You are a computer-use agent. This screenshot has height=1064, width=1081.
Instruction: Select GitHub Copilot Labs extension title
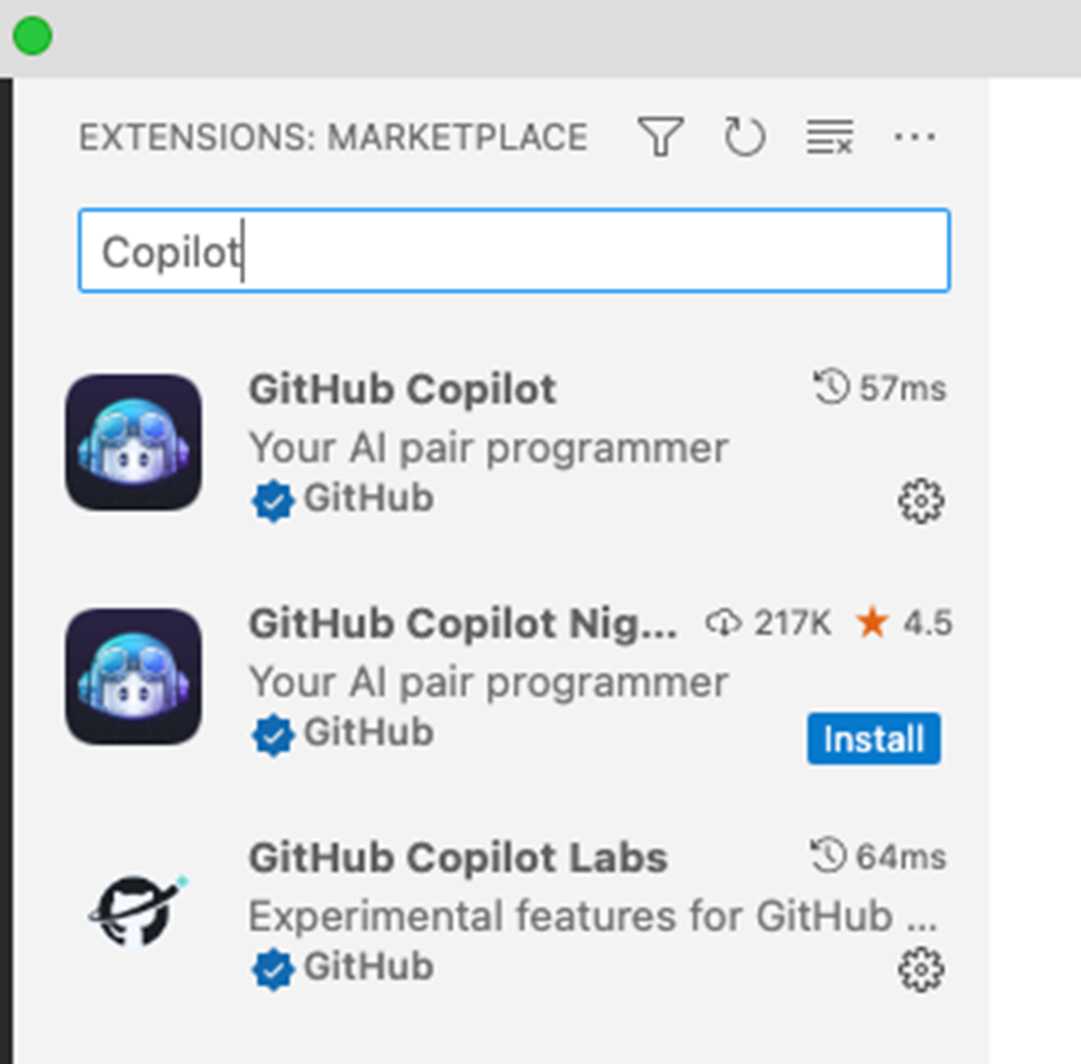[x=458, y=858]
